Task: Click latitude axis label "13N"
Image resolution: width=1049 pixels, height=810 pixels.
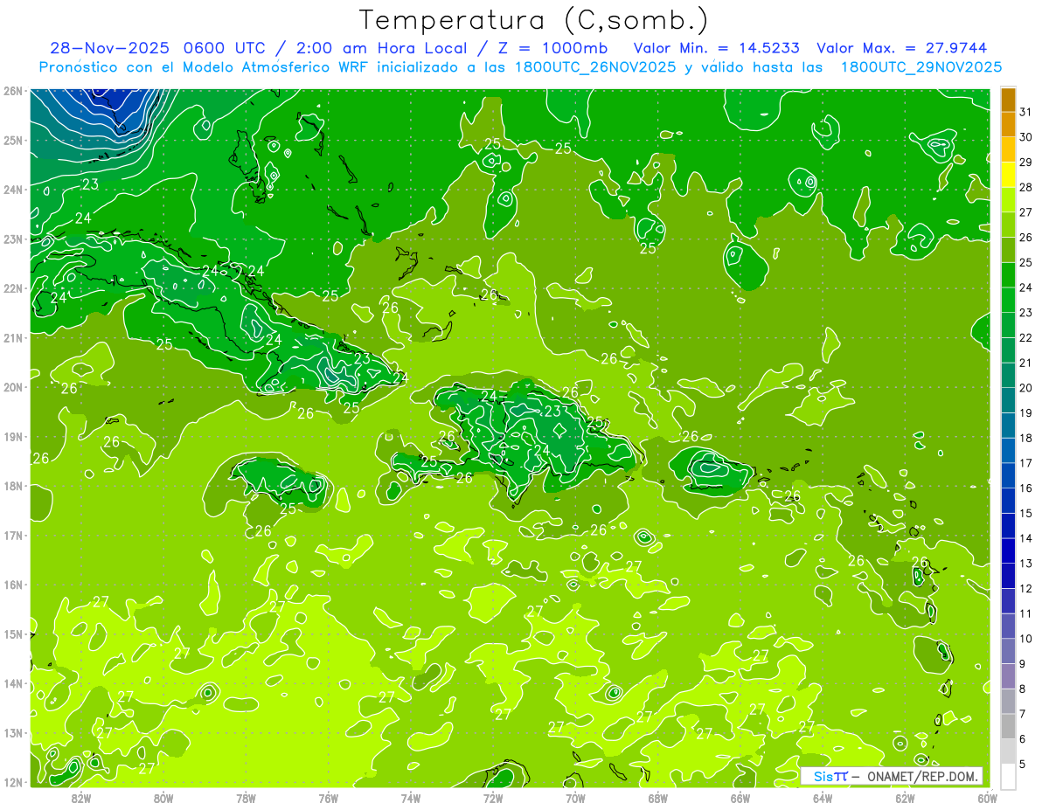Action: [x=13, y=732]
